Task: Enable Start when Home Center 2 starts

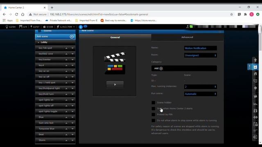Action: (x=153, y=109)
